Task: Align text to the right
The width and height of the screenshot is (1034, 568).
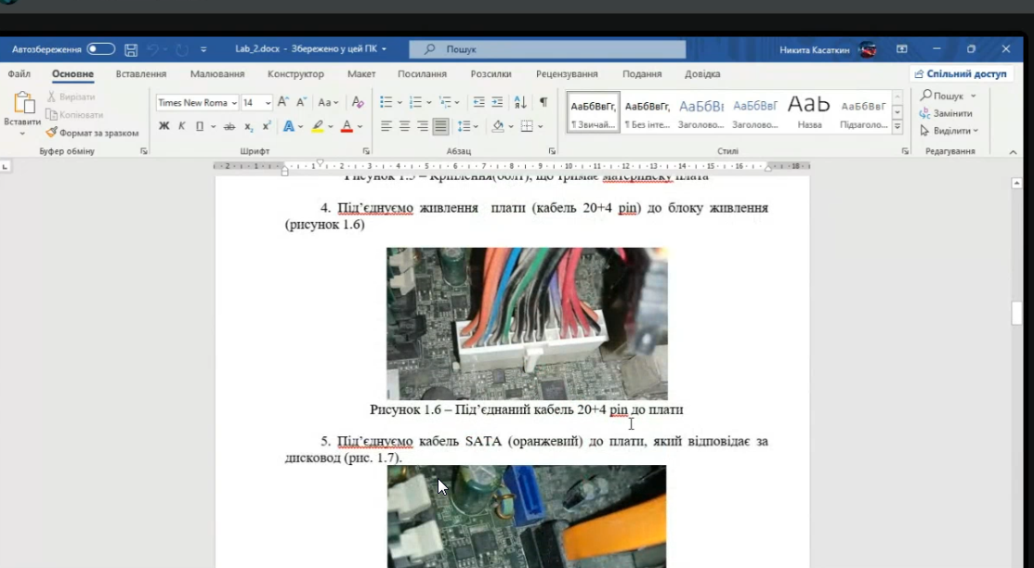Action: (x=423, y=126)
